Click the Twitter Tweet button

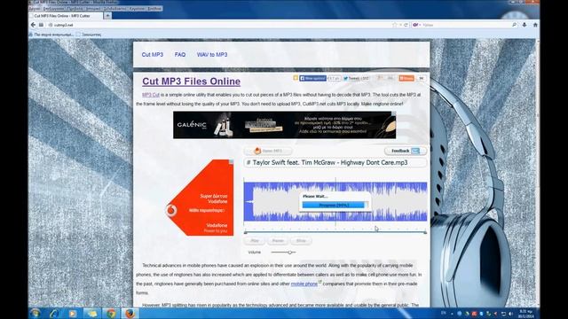357,78
